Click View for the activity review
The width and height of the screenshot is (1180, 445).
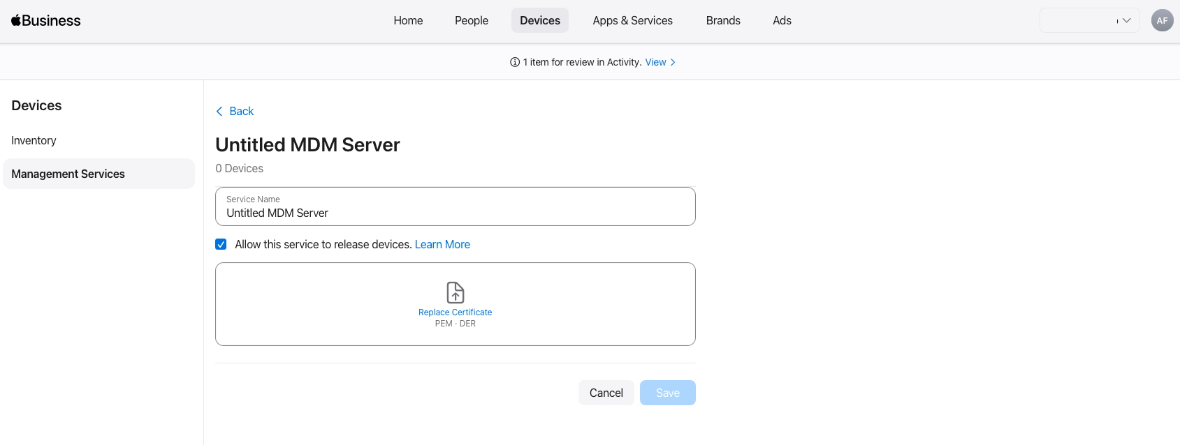click(x=655, y=62)
